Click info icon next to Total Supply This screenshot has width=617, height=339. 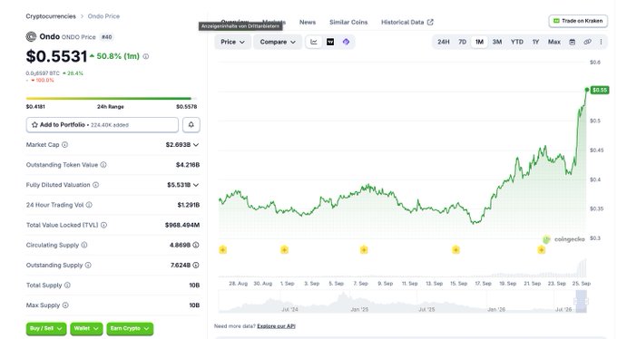pyautogui.click(x=67, y=286)
